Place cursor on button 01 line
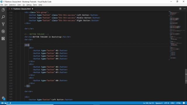This screenshot has width=187, height=105. [50, 50]
